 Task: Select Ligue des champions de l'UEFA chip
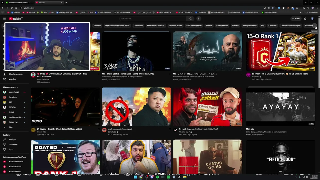[117, 25]
